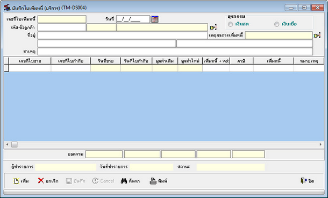
Task: Open debit reason lookup hand icon
Action: (x=317, y=36)
